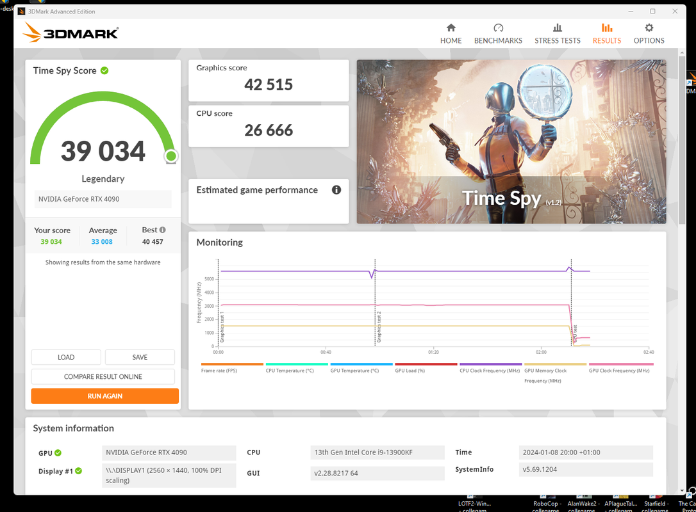
Task: Click the CPU test timeline marker
Action: (x=575, y=333)
